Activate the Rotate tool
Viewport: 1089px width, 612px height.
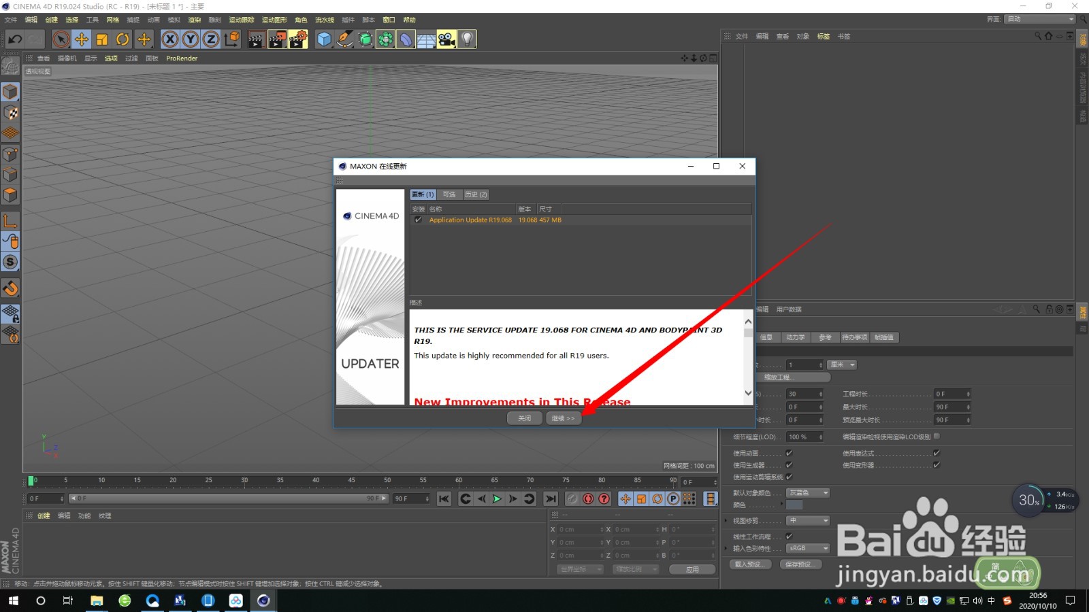pyautogui.click(x=123, y=39)
